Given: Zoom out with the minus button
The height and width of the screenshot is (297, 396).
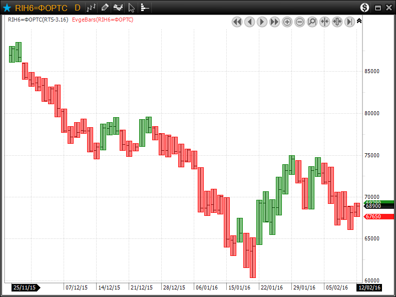Looking at the screenshot, I should (x=299, y=22).
